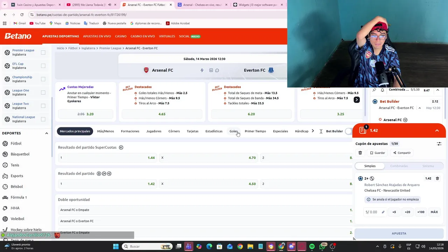Select the 4.65 Bet Builder odds
The height and width of the screenshot is (252, 448).
(162, 114)
